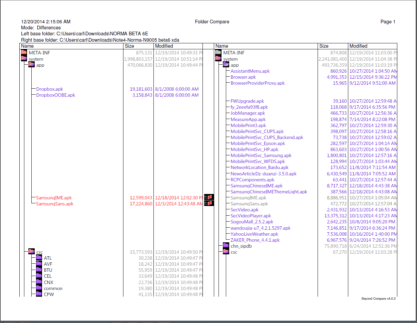Select the SamsungChineseIME.apk entry
This screenshot has height=323, width=417.
tap(257, 186)
